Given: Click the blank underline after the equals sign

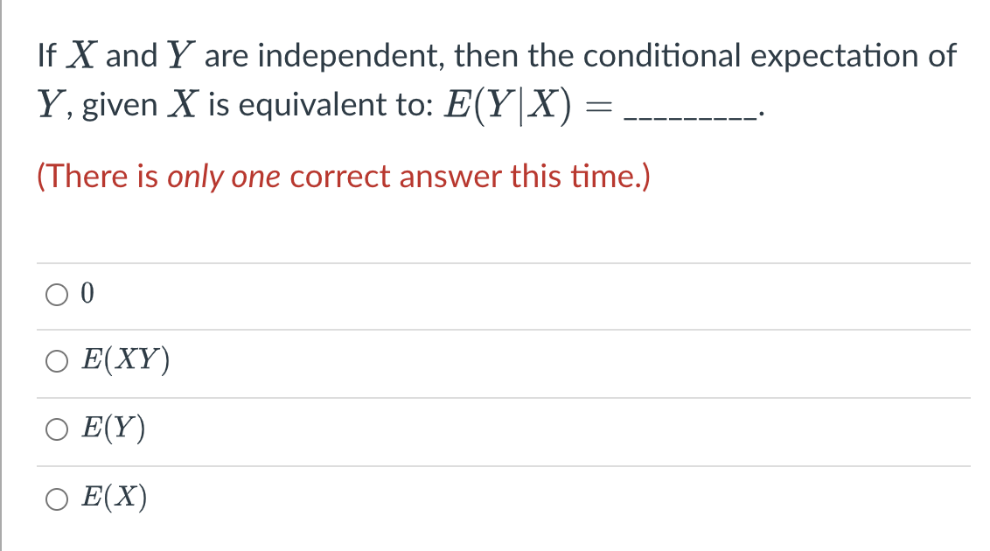Looking at the screenshot, I should click(691, 115).
